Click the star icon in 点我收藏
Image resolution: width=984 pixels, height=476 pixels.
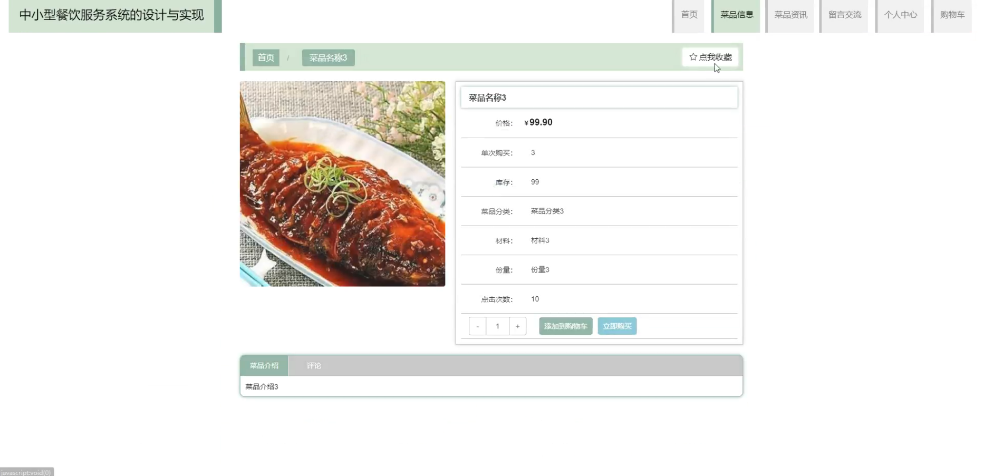click(693, 57)
